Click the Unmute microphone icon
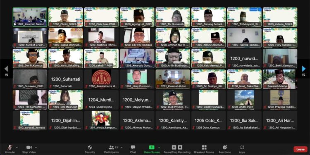Image resolution: width=310 pixels, height=155 pixels. (x=10, y=148)
